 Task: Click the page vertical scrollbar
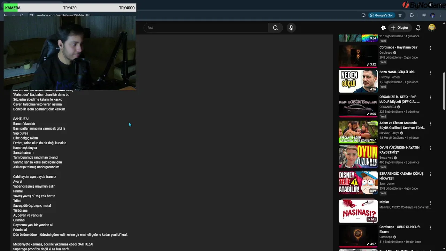444,91
